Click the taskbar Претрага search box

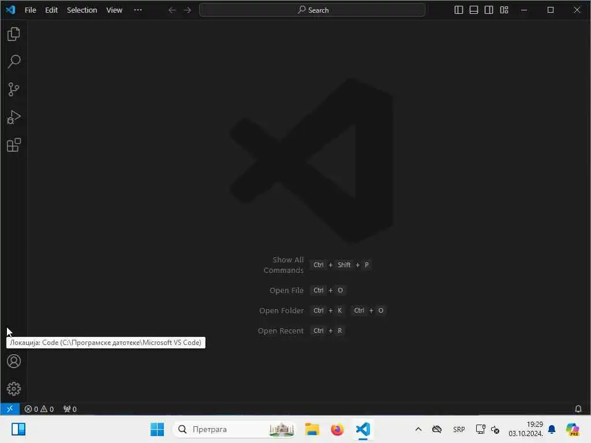(x=234, y=429)
